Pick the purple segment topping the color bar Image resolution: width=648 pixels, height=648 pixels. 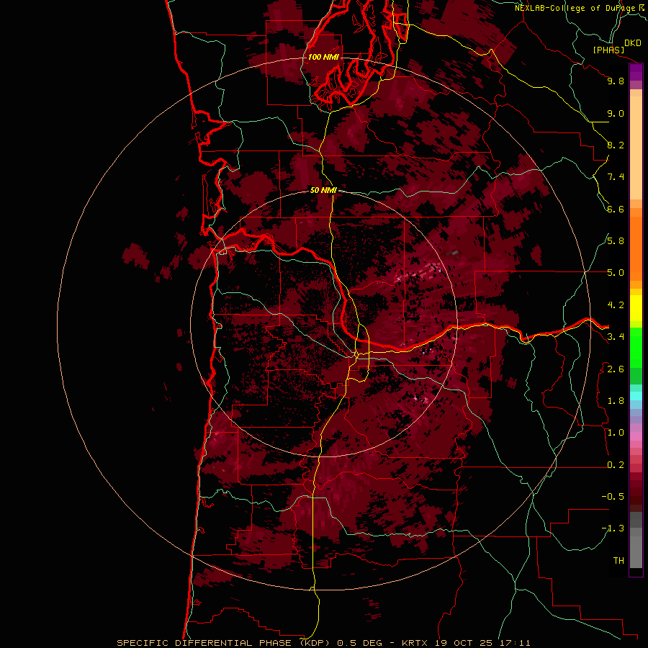click(636, 72)
